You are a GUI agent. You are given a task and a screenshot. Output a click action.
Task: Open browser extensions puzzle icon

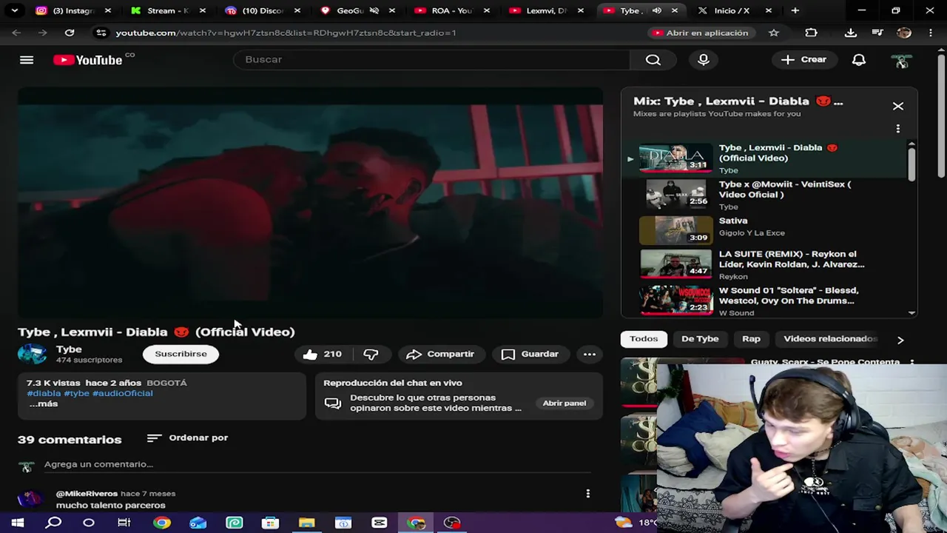[812, 33]
